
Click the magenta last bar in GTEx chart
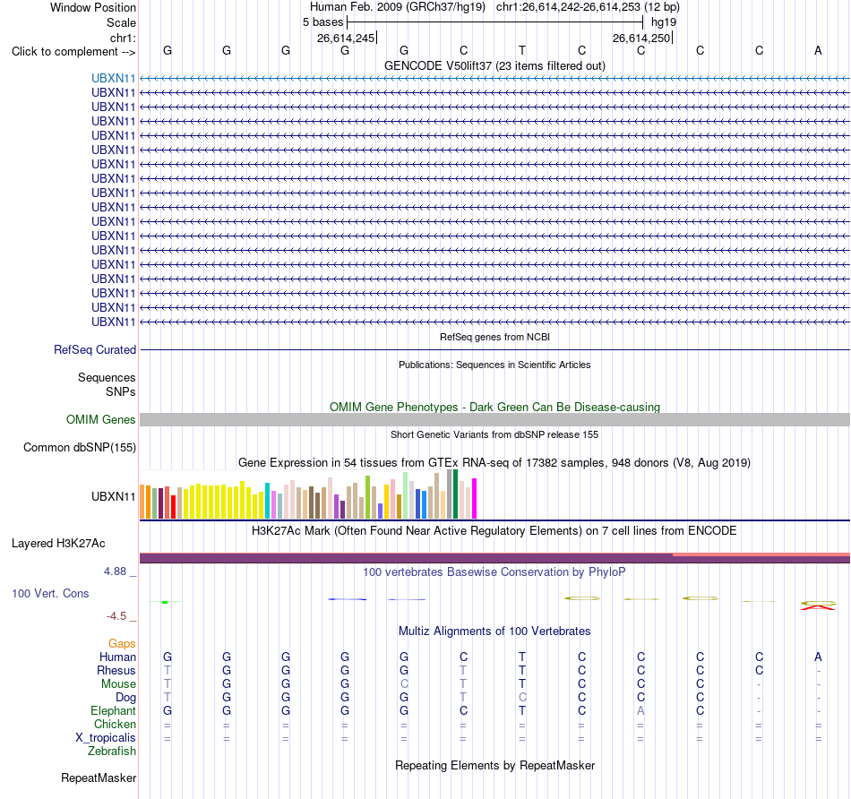[474, 498]
